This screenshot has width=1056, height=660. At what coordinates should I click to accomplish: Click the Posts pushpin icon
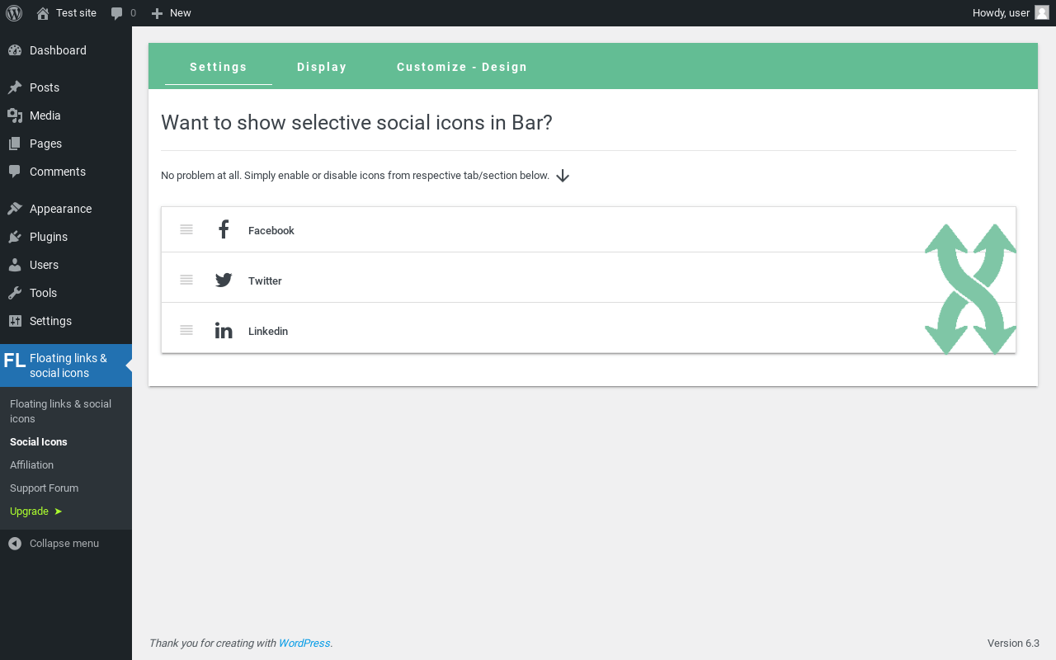15,87
